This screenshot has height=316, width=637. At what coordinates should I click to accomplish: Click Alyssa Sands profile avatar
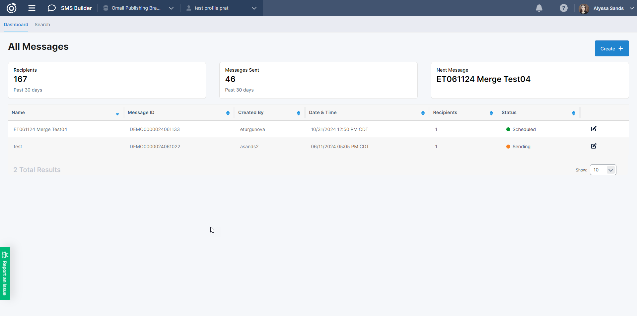coord(584,8)
